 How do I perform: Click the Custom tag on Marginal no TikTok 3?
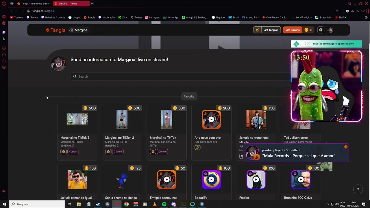[73, 152]
